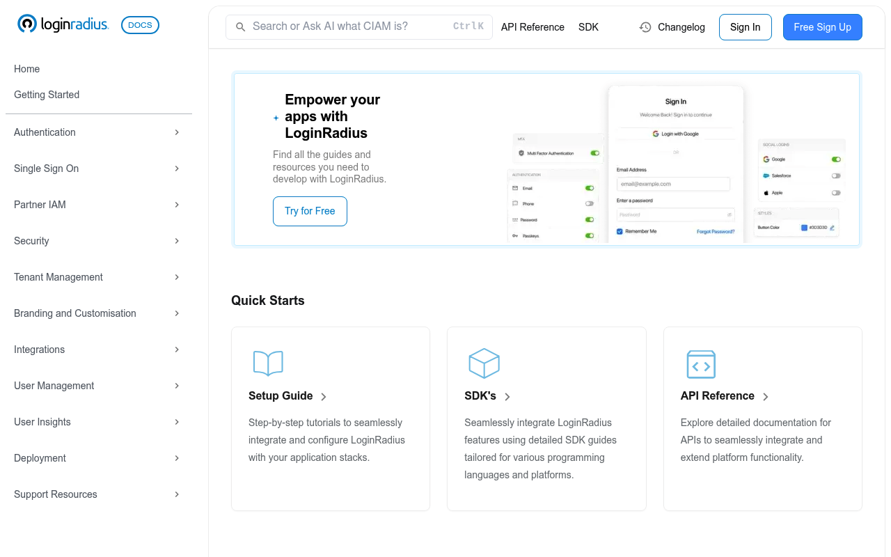Click the search magnifier icon
891x557 pixels.
pos(241,27)
